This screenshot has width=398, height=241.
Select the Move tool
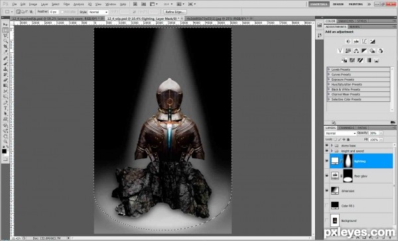(x=5, y=24)
